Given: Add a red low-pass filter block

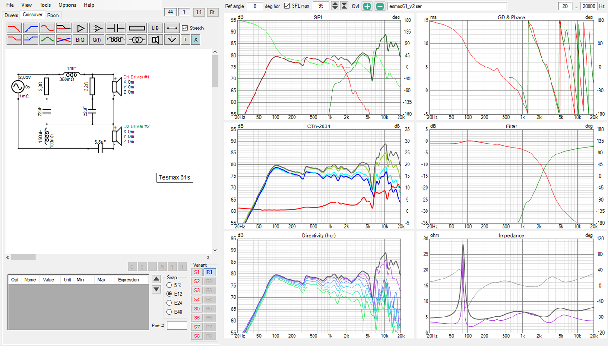Looking at the screenshot, I should point(14,28).
